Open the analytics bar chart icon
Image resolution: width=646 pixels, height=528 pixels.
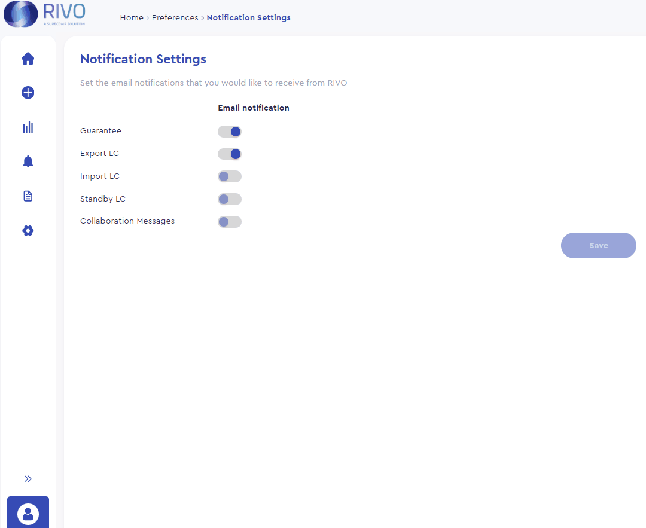28,127
